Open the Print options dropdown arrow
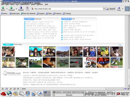Image resolution: width=130 pixels, height=97 pixels. pyautogui.click(x=122, y=9)
